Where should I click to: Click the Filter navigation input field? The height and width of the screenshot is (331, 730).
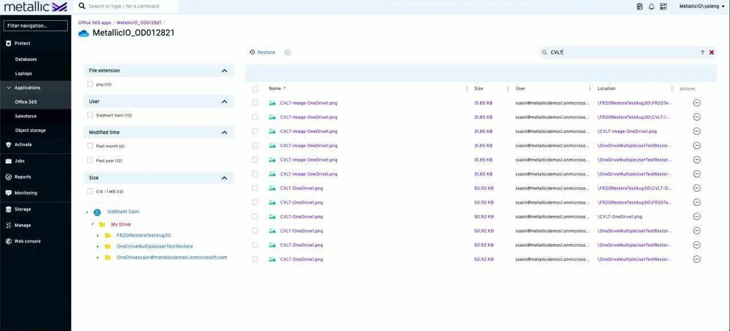pos(35,26)
